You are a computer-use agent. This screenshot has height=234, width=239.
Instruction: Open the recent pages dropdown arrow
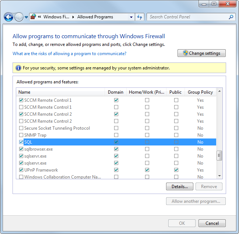click(26, 17)
